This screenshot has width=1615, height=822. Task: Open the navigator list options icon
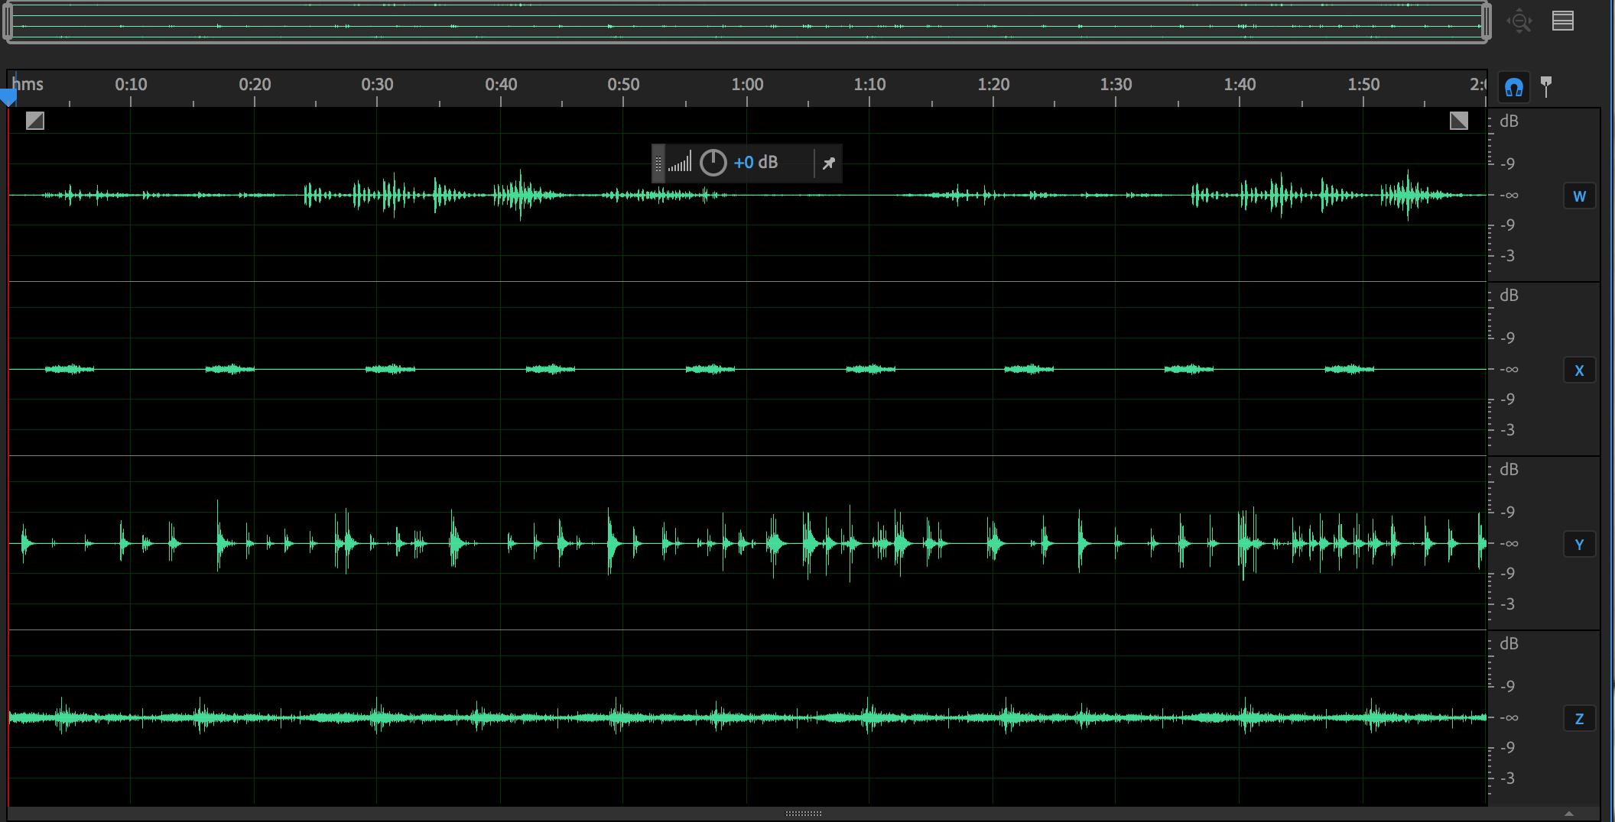[x=1562, y=21]
